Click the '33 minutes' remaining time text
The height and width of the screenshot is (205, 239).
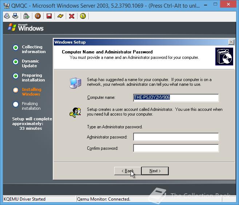[31, 128]
